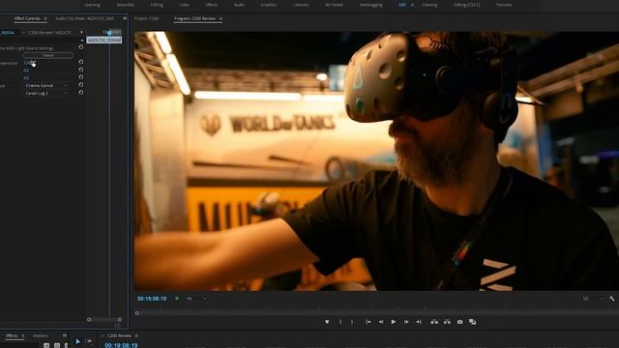Screen dimensions: 619x348
Task: Reset the Cinema Gamut parameter
Action: [81, 85]
